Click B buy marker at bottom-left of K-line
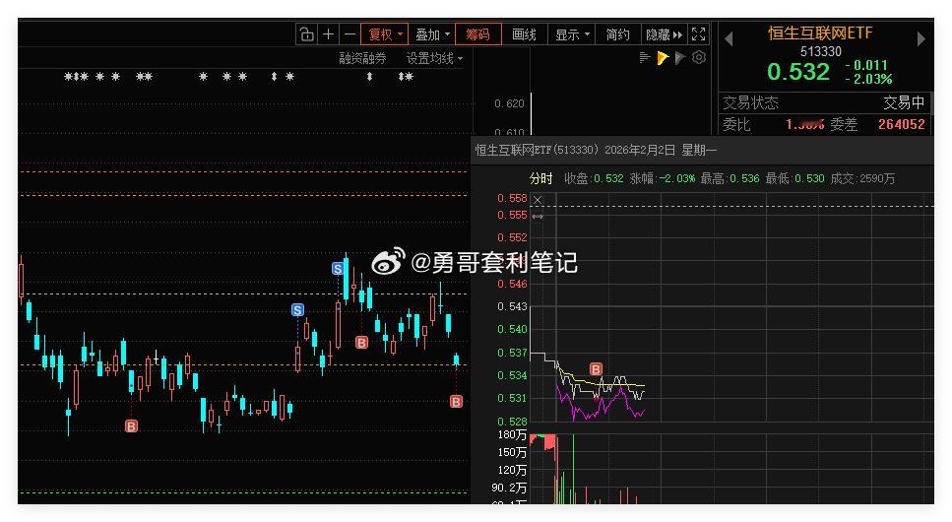The image size is (952, 522). click(x=131, y=426)
